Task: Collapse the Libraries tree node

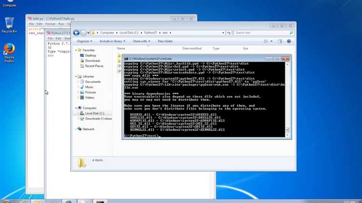Action: (75, 76)
